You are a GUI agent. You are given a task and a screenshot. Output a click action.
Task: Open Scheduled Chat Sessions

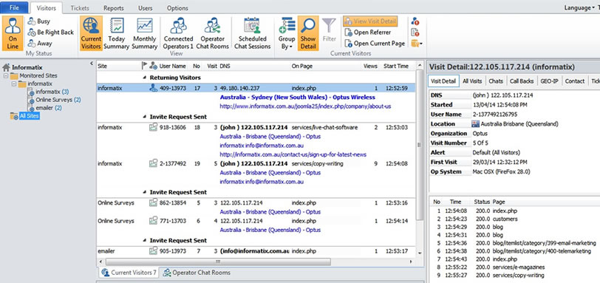(x=252, y=33)
